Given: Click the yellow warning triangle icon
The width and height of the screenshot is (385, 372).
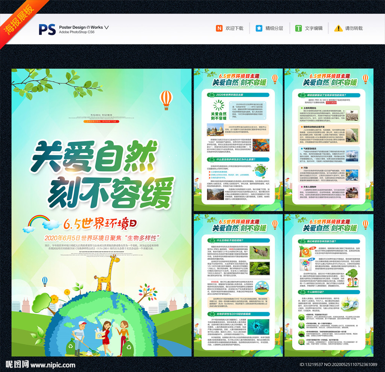Looking at the screenshot, I should 338,28.
